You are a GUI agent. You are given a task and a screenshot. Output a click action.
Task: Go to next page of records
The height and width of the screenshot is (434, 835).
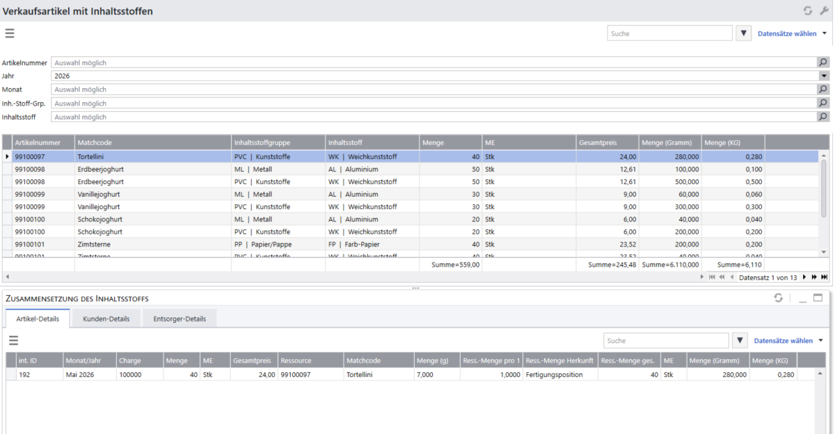[814, 277]
